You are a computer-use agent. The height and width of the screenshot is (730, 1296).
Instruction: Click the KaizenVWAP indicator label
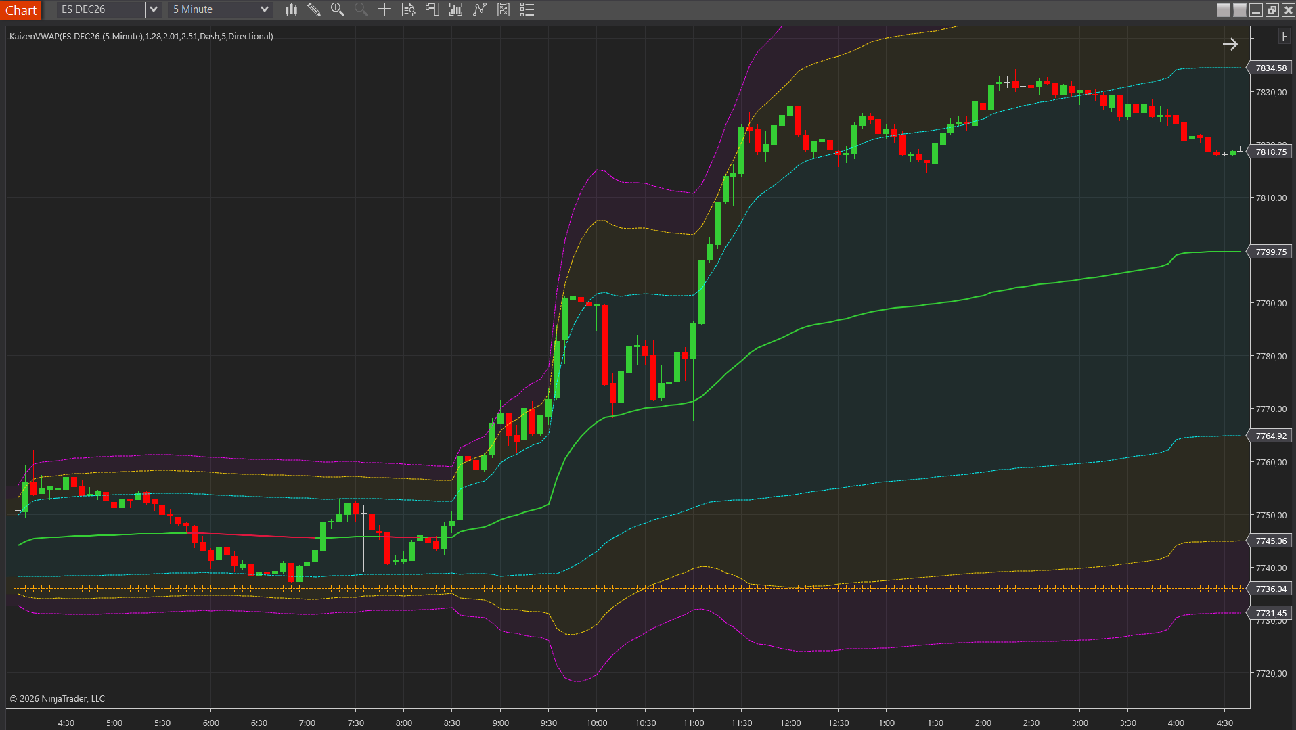click(x=141, y=36)
